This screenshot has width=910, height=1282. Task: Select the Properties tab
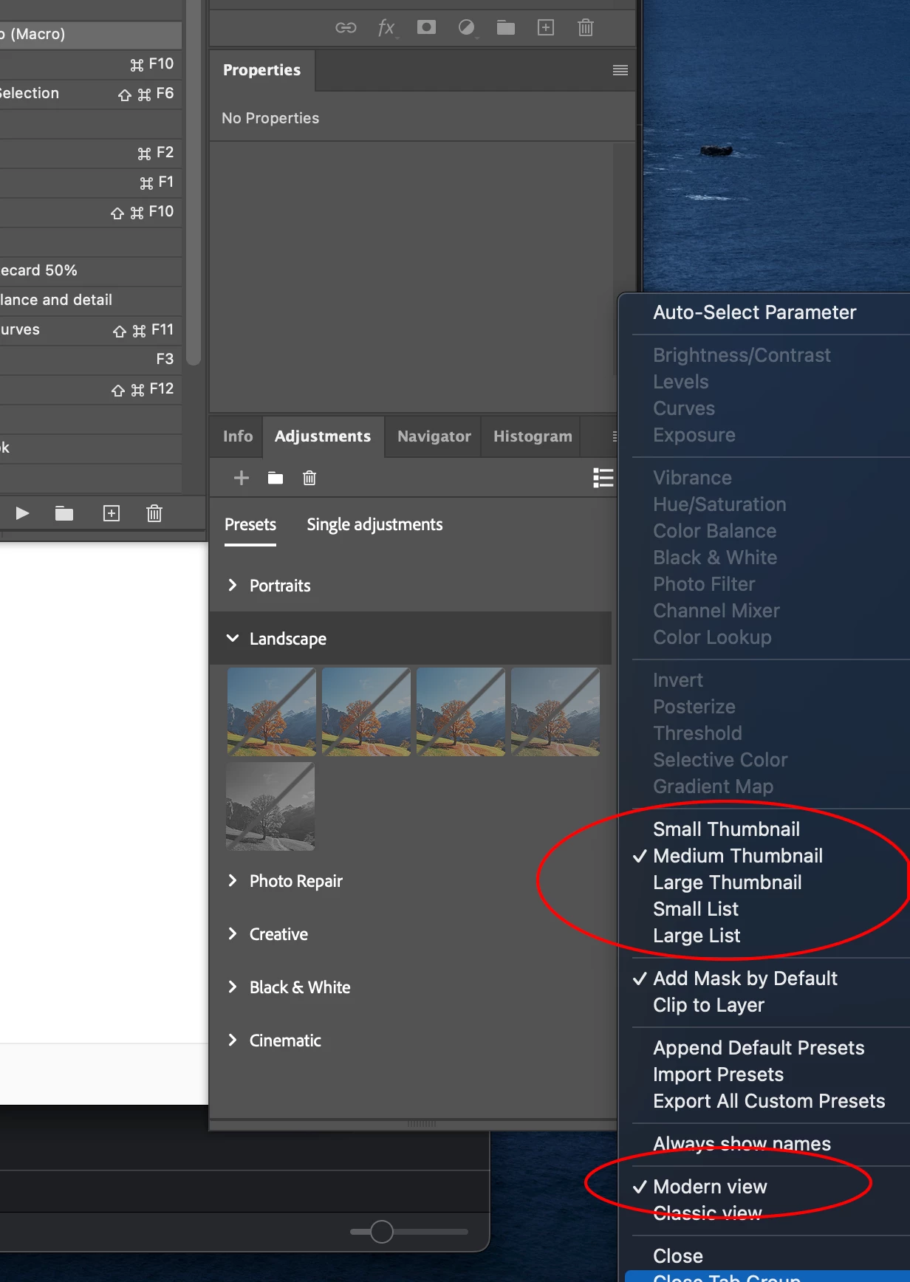[x=262, y=70]
